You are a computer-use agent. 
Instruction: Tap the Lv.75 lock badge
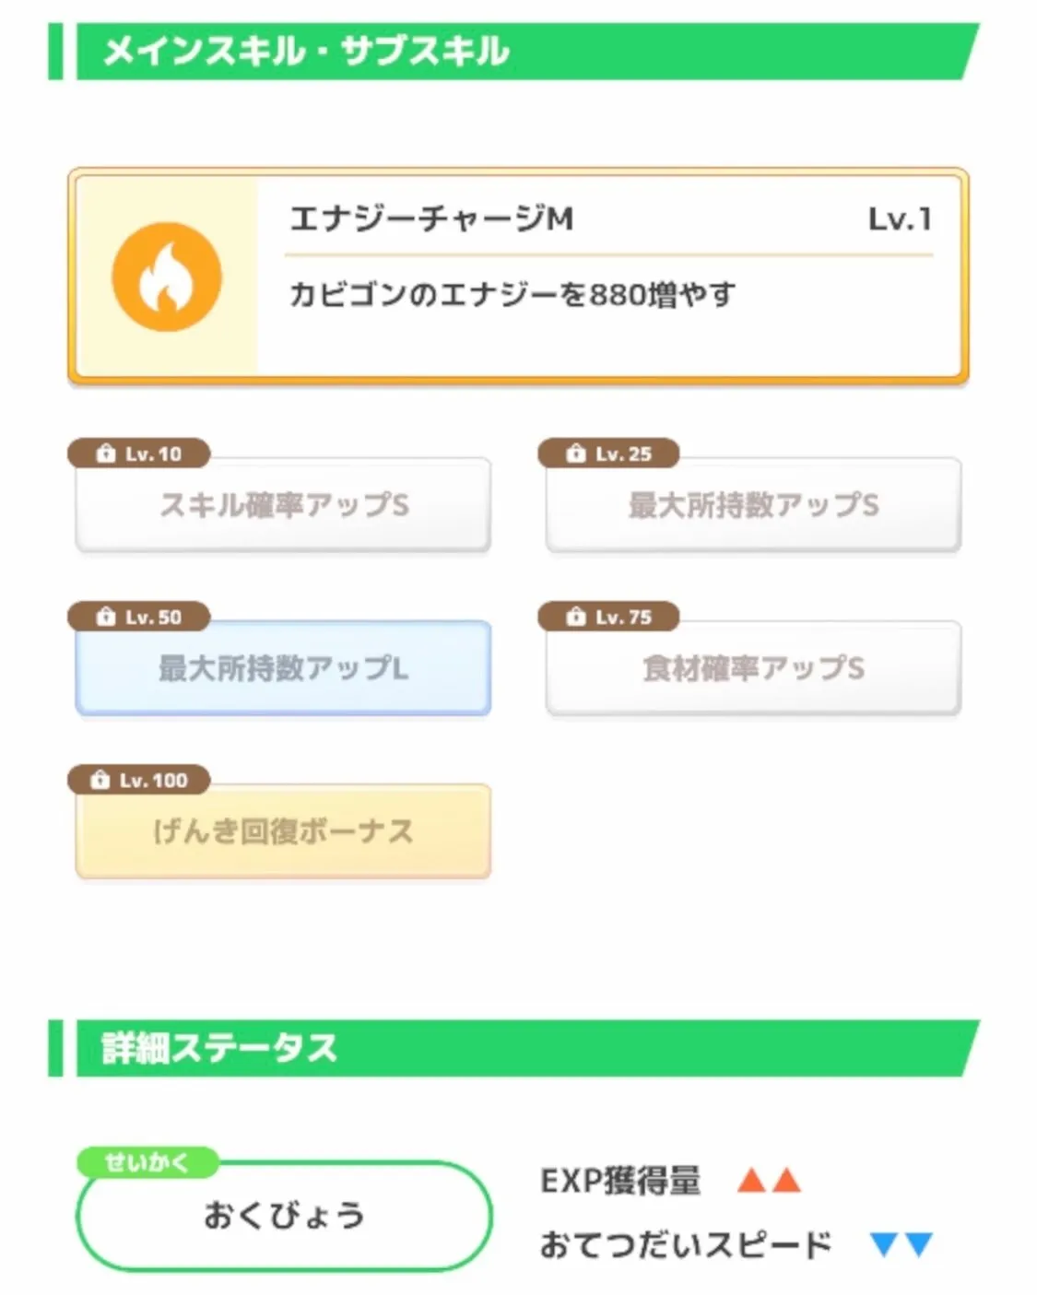(x=609, y=617)
